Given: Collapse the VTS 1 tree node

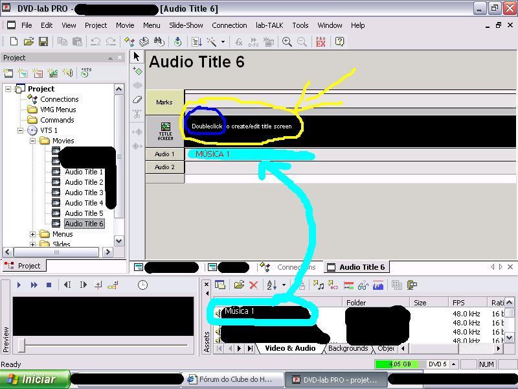Looking at the screenshot, I should [21, 130].
